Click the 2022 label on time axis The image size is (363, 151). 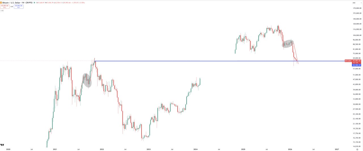tap(102, 149)
